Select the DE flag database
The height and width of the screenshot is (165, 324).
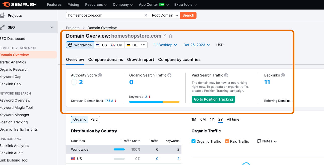point(132,45)
